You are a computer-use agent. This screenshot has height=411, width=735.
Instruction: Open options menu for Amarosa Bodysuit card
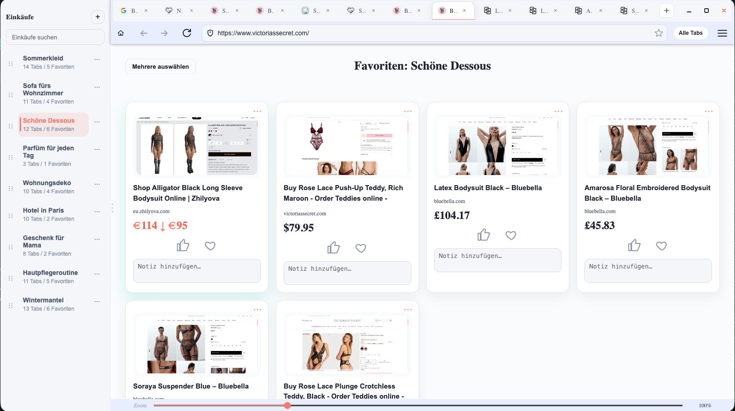(x=709, y=111)
